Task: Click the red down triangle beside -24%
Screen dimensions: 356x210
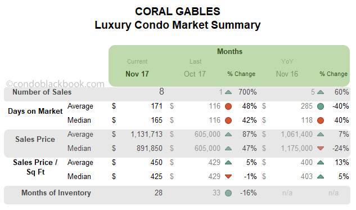Action: (x=321, y=149)
